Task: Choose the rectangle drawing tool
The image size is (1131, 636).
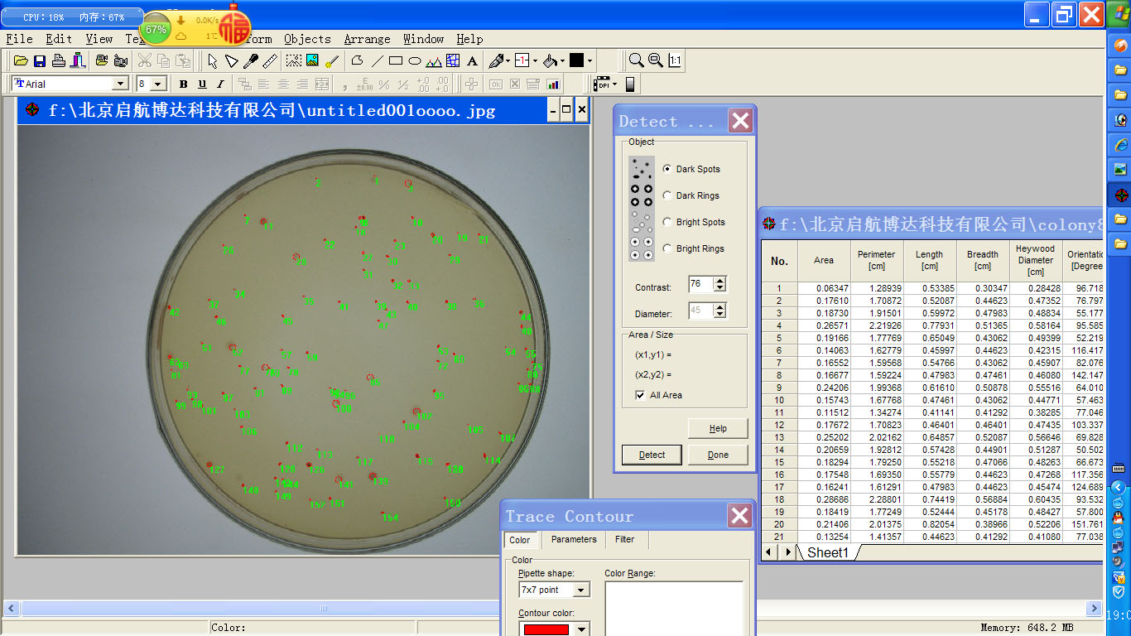Action: [x=396, y=60]
